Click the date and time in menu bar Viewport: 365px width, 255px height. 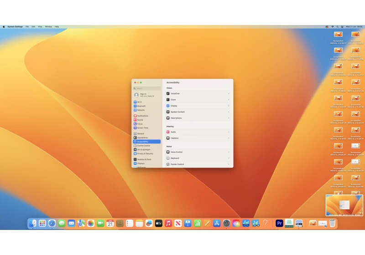click(x=354, y=27)
